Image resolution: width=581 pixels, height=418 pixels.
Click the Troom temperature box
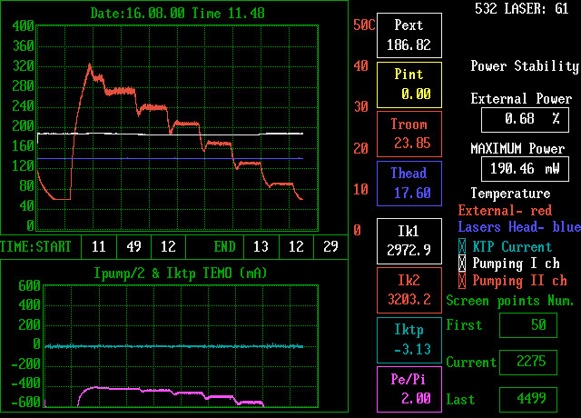409,134
